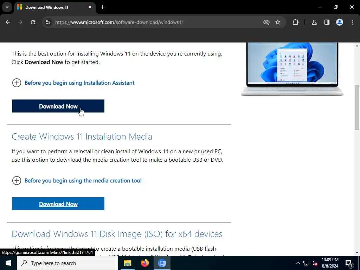Minimize the browser window
Screen dimensions: 360x270
point(320,7)
